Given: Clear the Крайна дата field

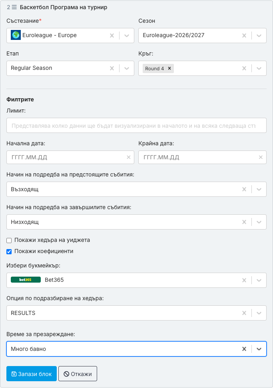Looking at the screenshot, I should [261, 157].
